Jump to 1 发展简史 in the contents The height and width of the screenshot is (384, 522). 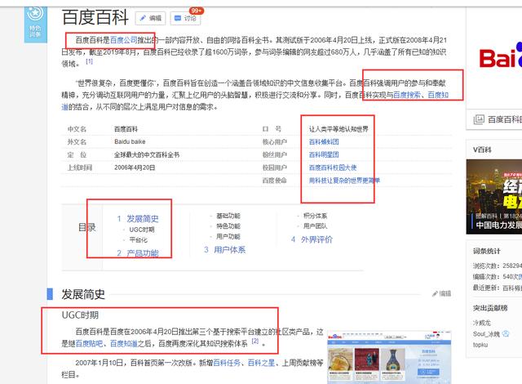tap(138, 219)
